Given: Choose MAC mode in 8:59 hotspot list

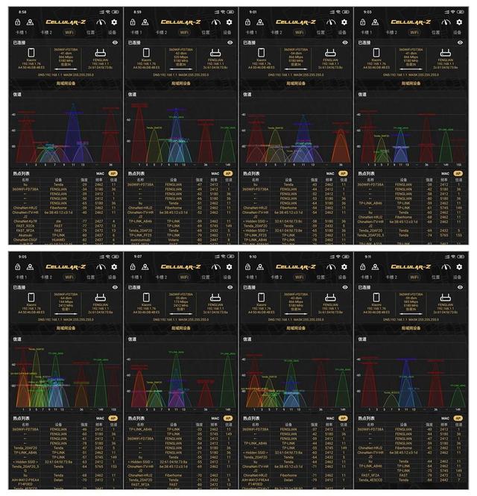Looking at the screenshot, I should pos(215,173).
